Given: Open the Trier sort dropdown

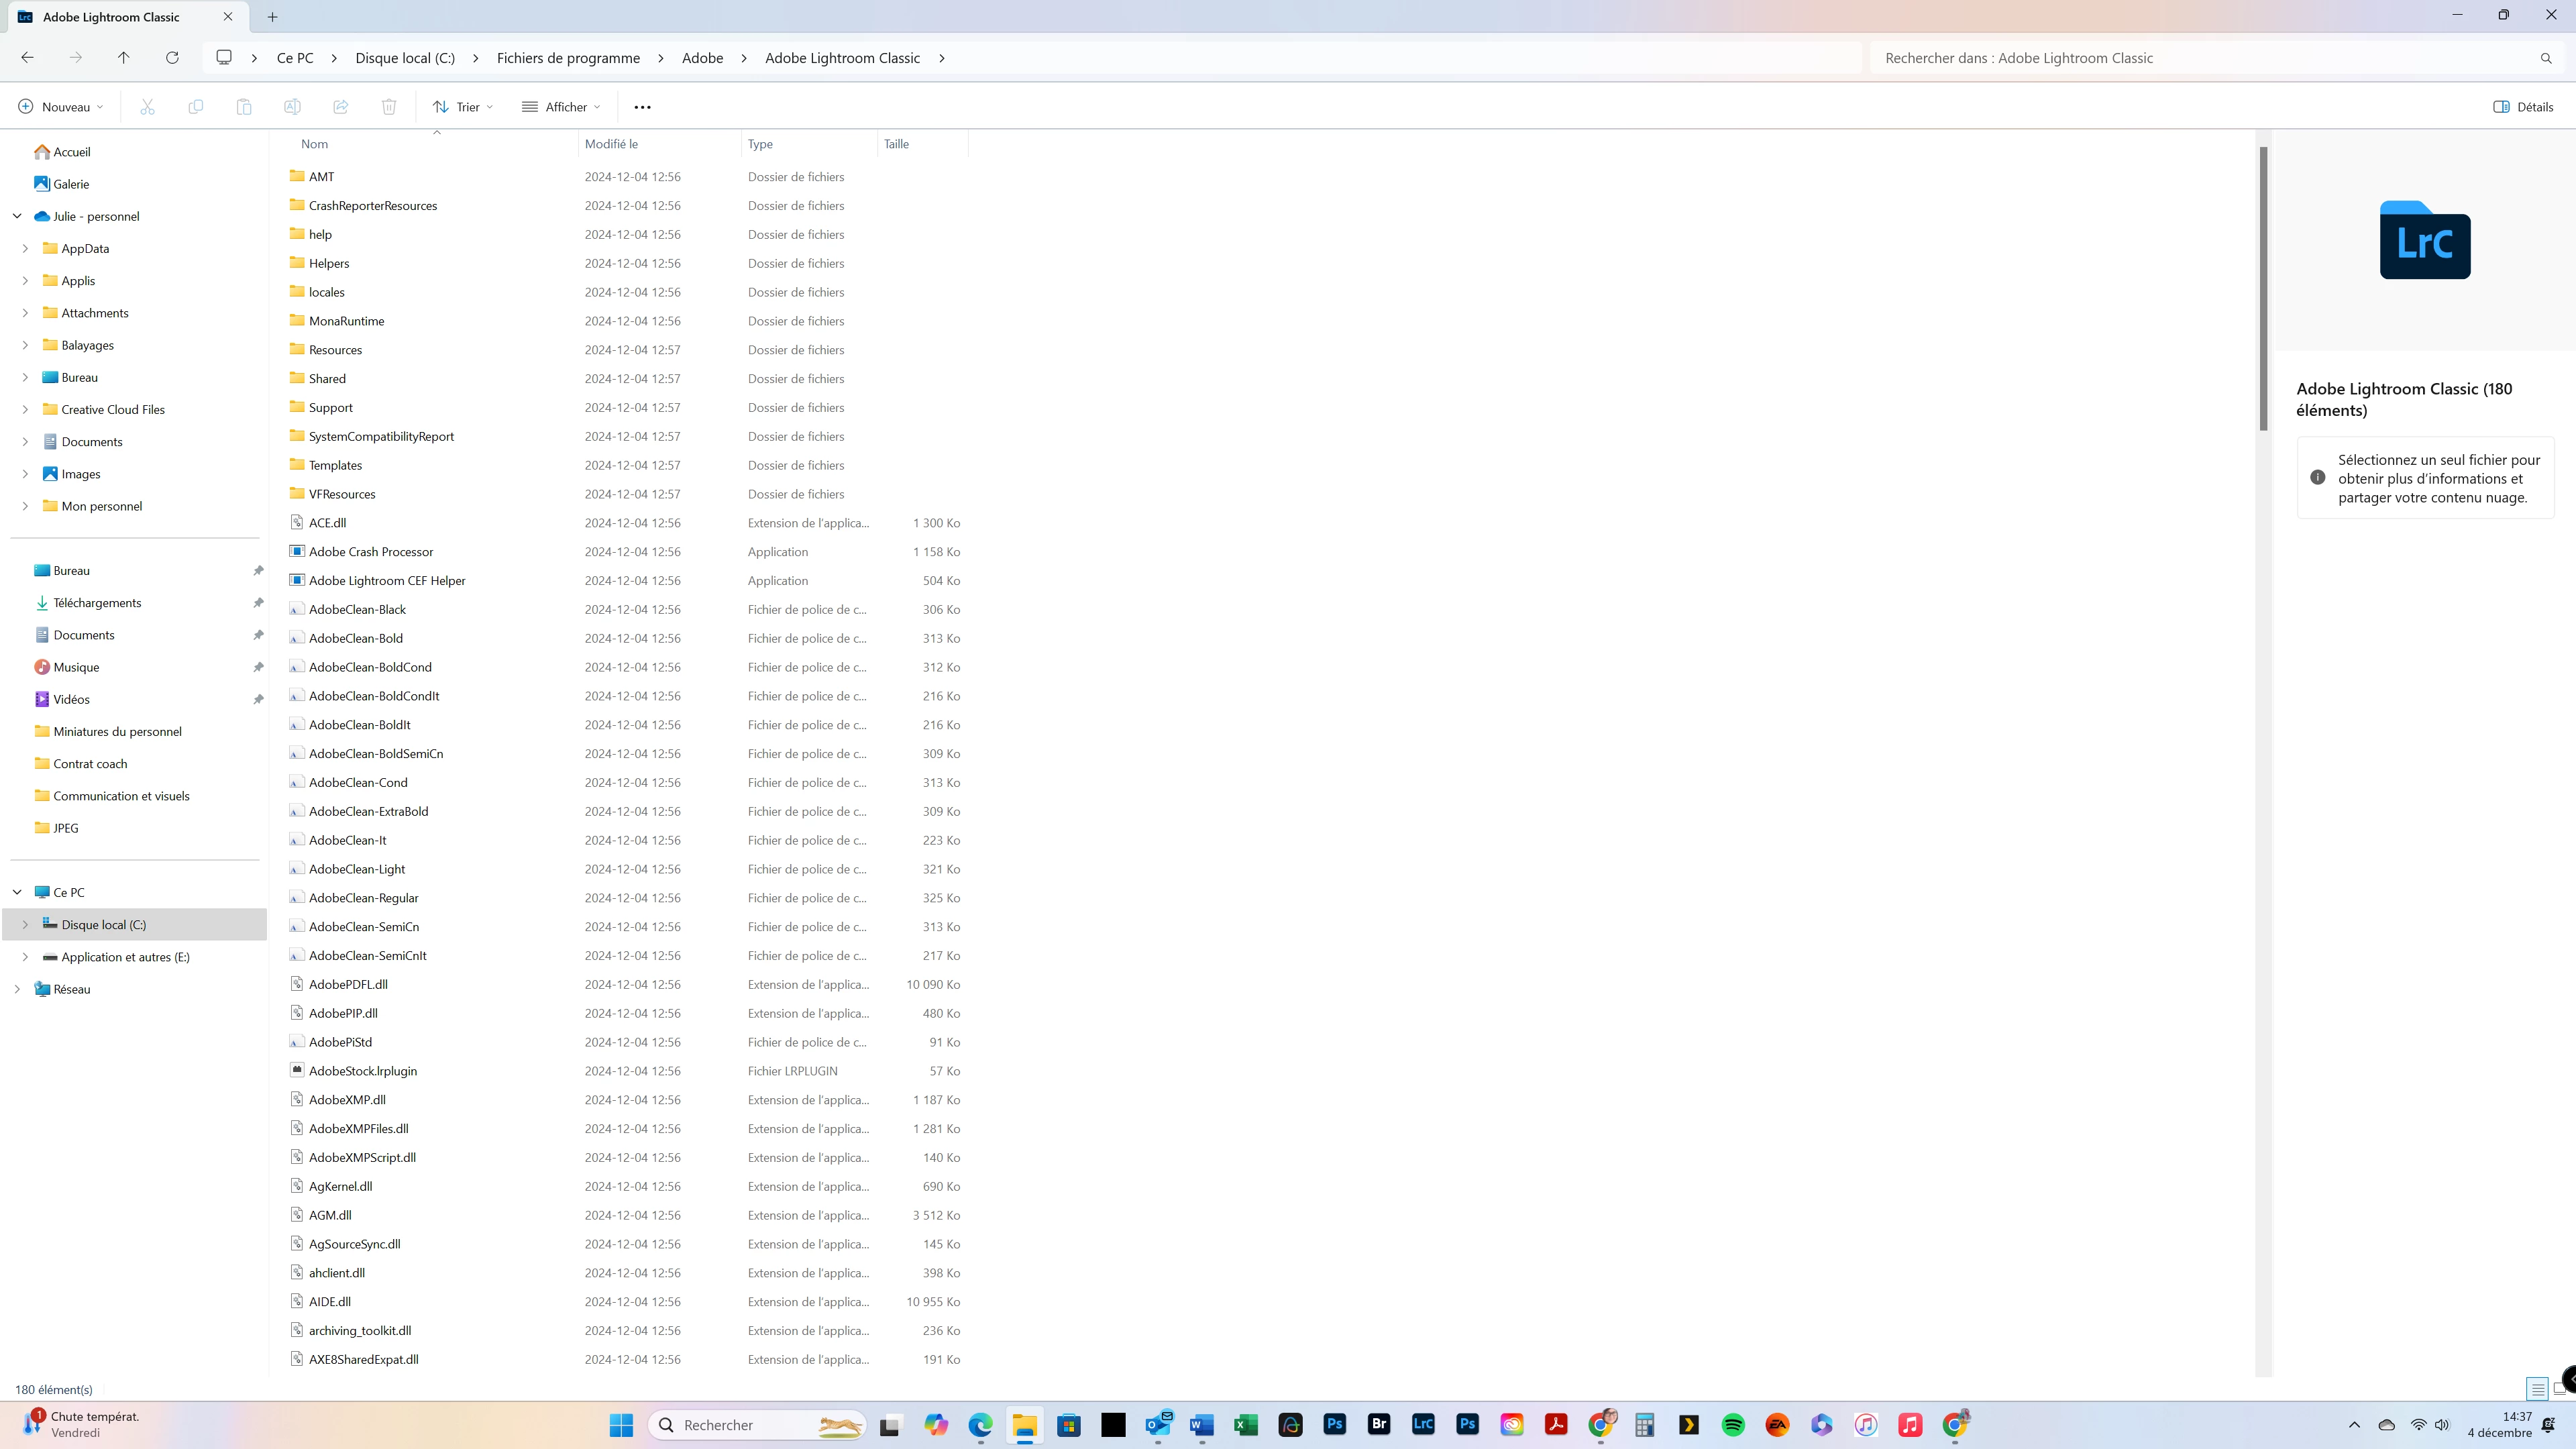Looking at the screenshot, I should [463, 107].
